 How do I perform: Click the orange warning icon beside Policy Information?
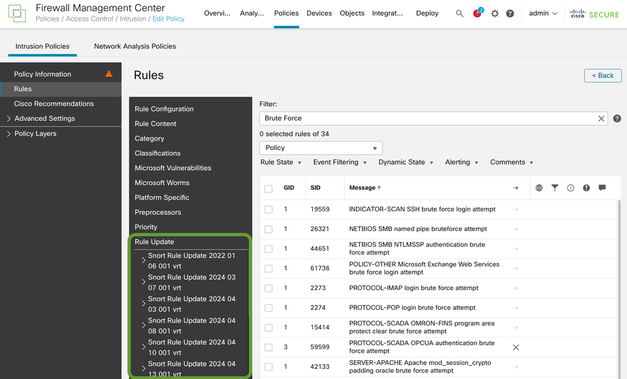109,73
